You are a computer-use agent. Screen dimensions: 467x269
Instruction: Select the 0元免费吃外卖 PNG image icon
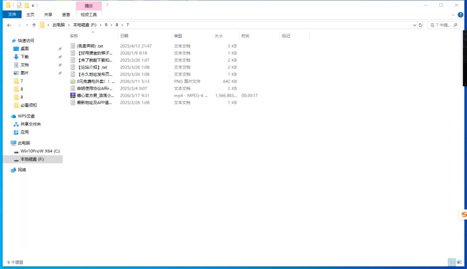point(72,81)
